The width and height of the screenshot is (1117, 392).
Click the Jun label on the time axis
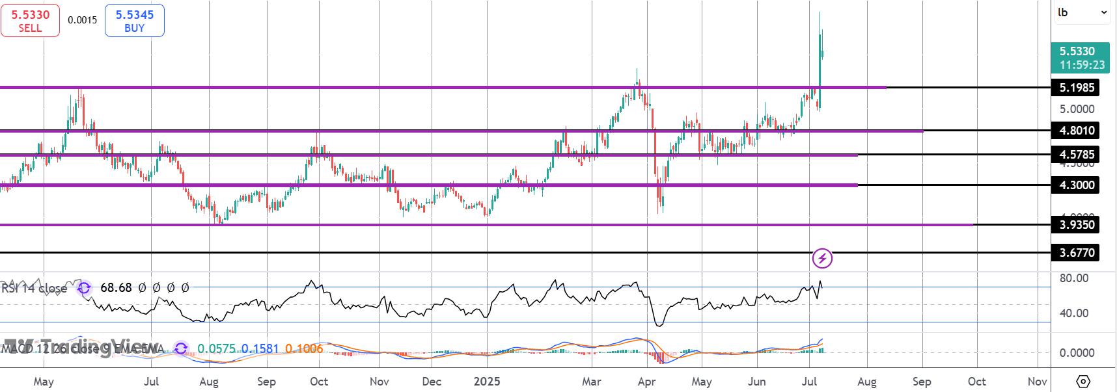(756, 382)
